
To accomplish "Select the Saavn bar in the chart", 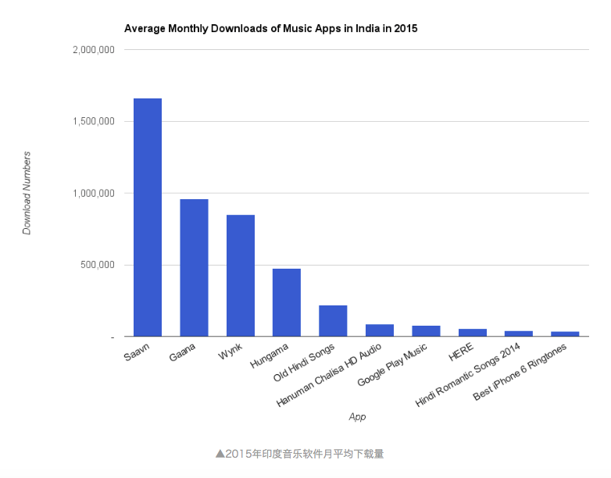I will pos(148,217).
